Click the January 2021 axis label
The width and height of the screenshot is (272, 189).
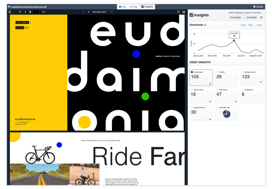pyautogui.click(x=198, y=56)
